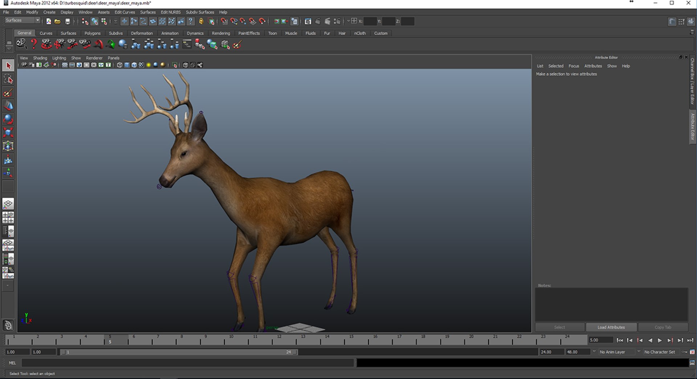Viewport: 697px width, 379px height.
Task: Switch to single perspective view layout
Action: (x=8, y=204)
